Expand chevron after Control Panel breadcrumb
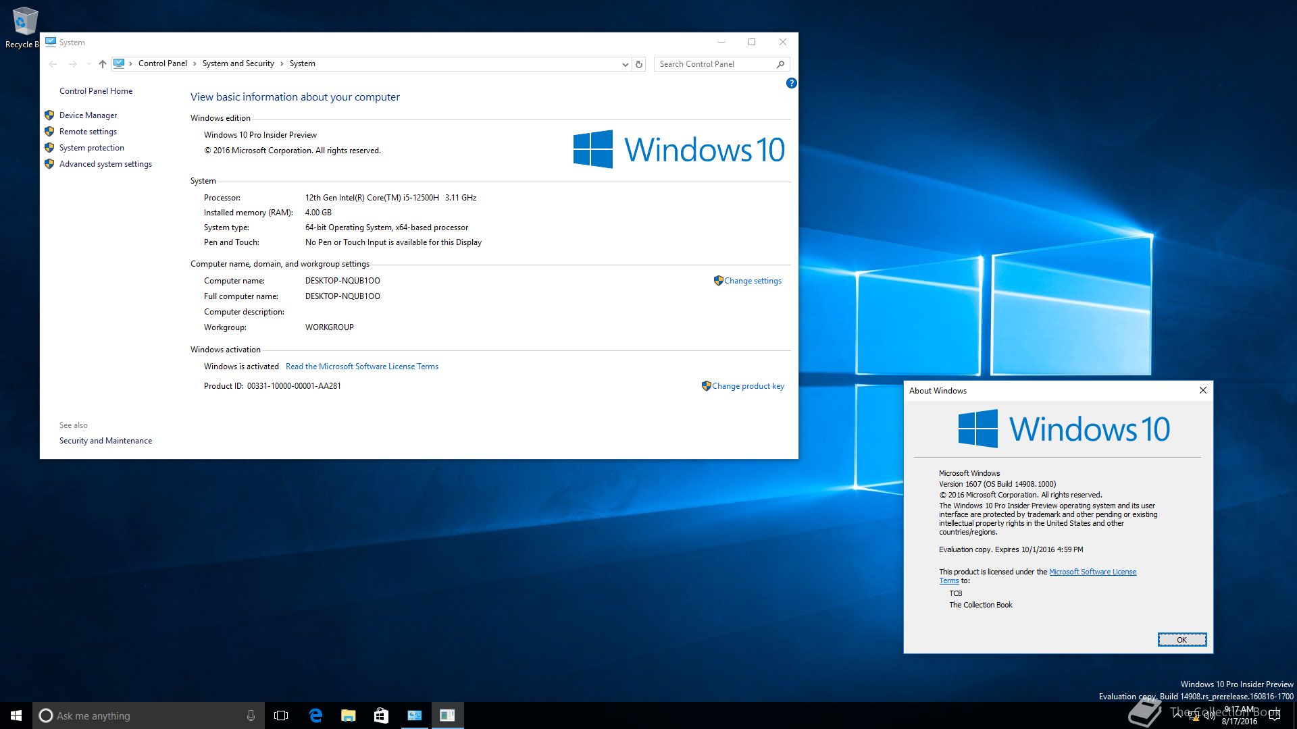The image size is (1297, 729). pos(195,63)
